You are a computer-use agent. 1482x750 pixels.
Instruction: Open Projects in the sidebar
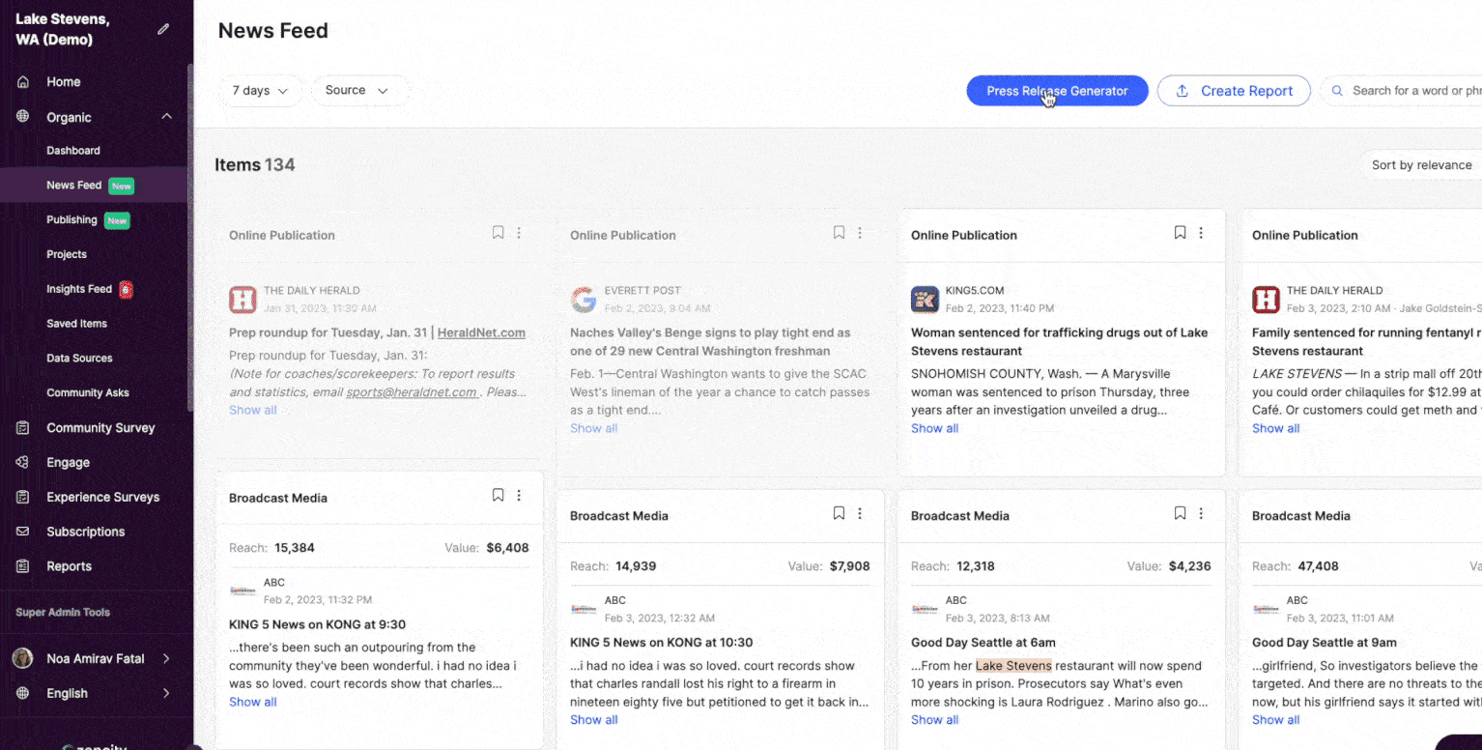pos(67,254)
